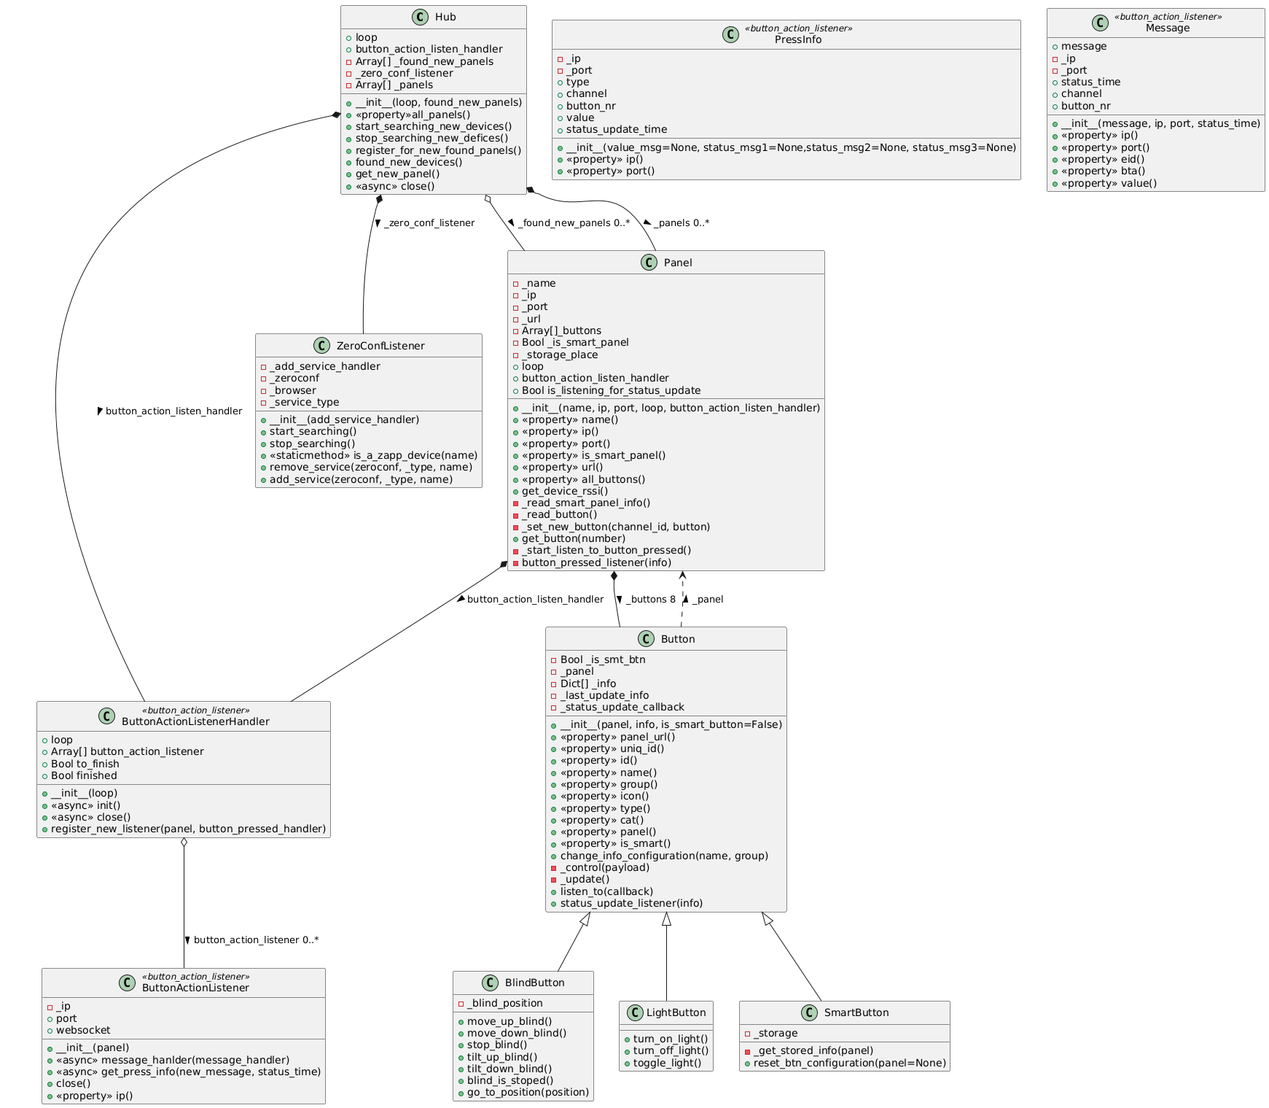Click listen_to(callback) method
Viewport: 1269px width, 1108px height.
606,891
